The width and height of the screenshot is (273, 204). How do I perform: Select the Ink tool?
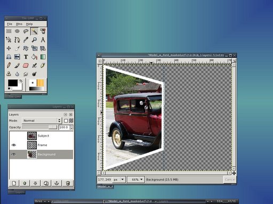coord(43,65)
